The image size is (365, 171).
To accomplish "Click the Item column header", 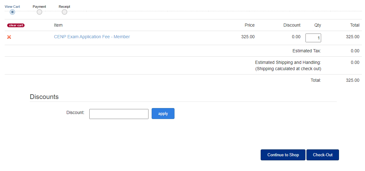I will (58, 25).
